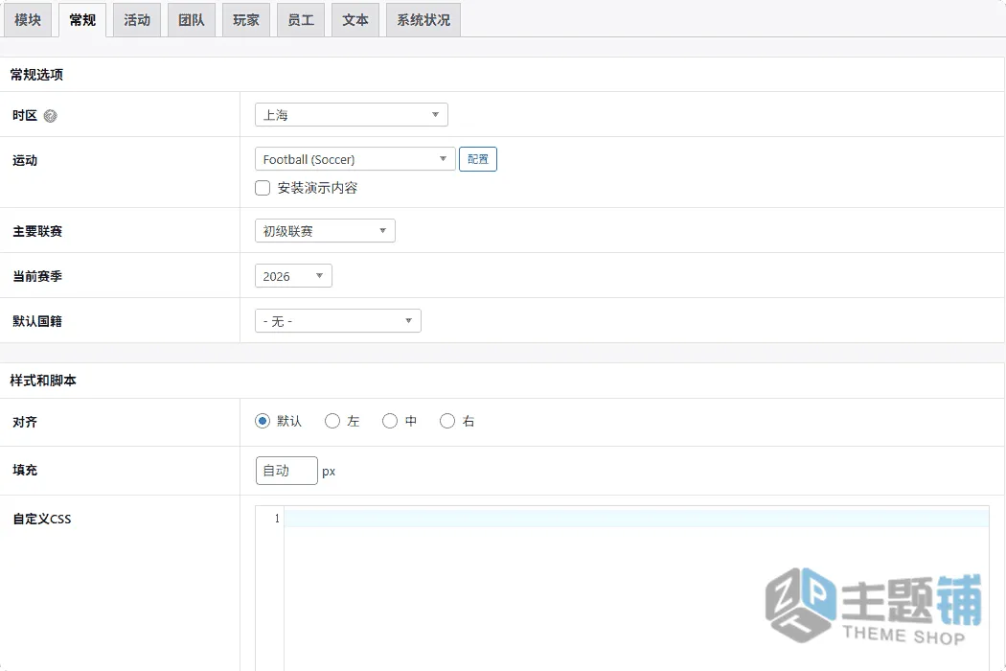
Task: Click the 运动 label
Action: click(25, 160)
